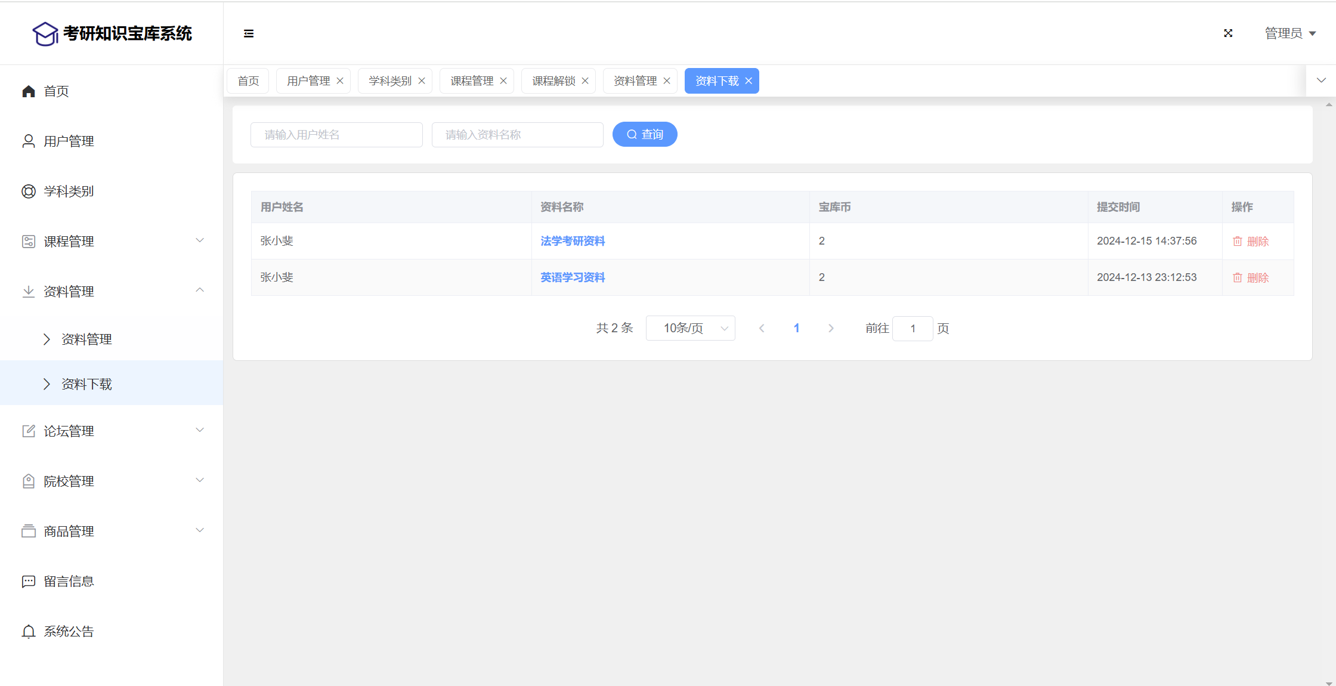Click the fullscreen toggle icon
The width and height of the screenshot is (1336, 686).
point(1228,33)
